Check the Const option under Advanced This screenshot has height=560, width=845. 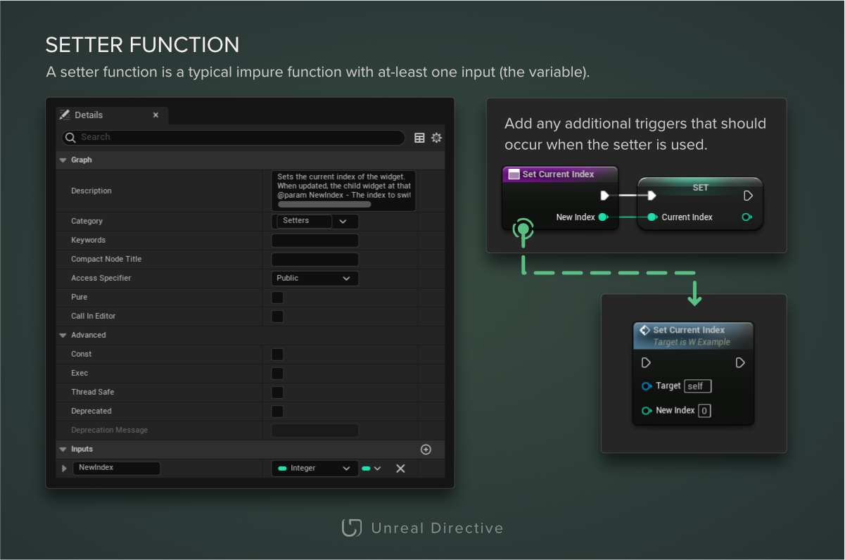(x=277, y=354)
